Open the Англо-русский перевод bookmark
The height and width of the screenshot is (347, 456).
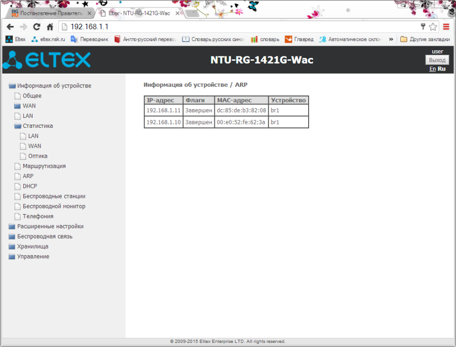145,39
